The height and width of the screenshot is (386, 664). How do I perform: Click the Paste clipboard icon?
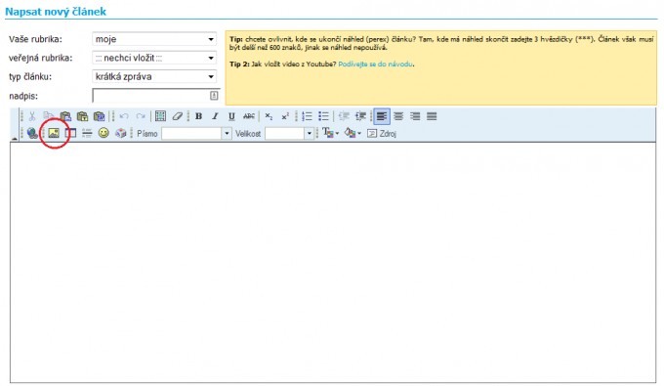click(x=65, y=116)
